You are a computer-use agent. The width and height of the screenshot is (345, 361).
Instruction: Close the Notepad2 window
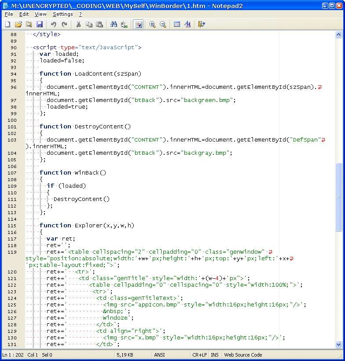(x=339, y=6)
